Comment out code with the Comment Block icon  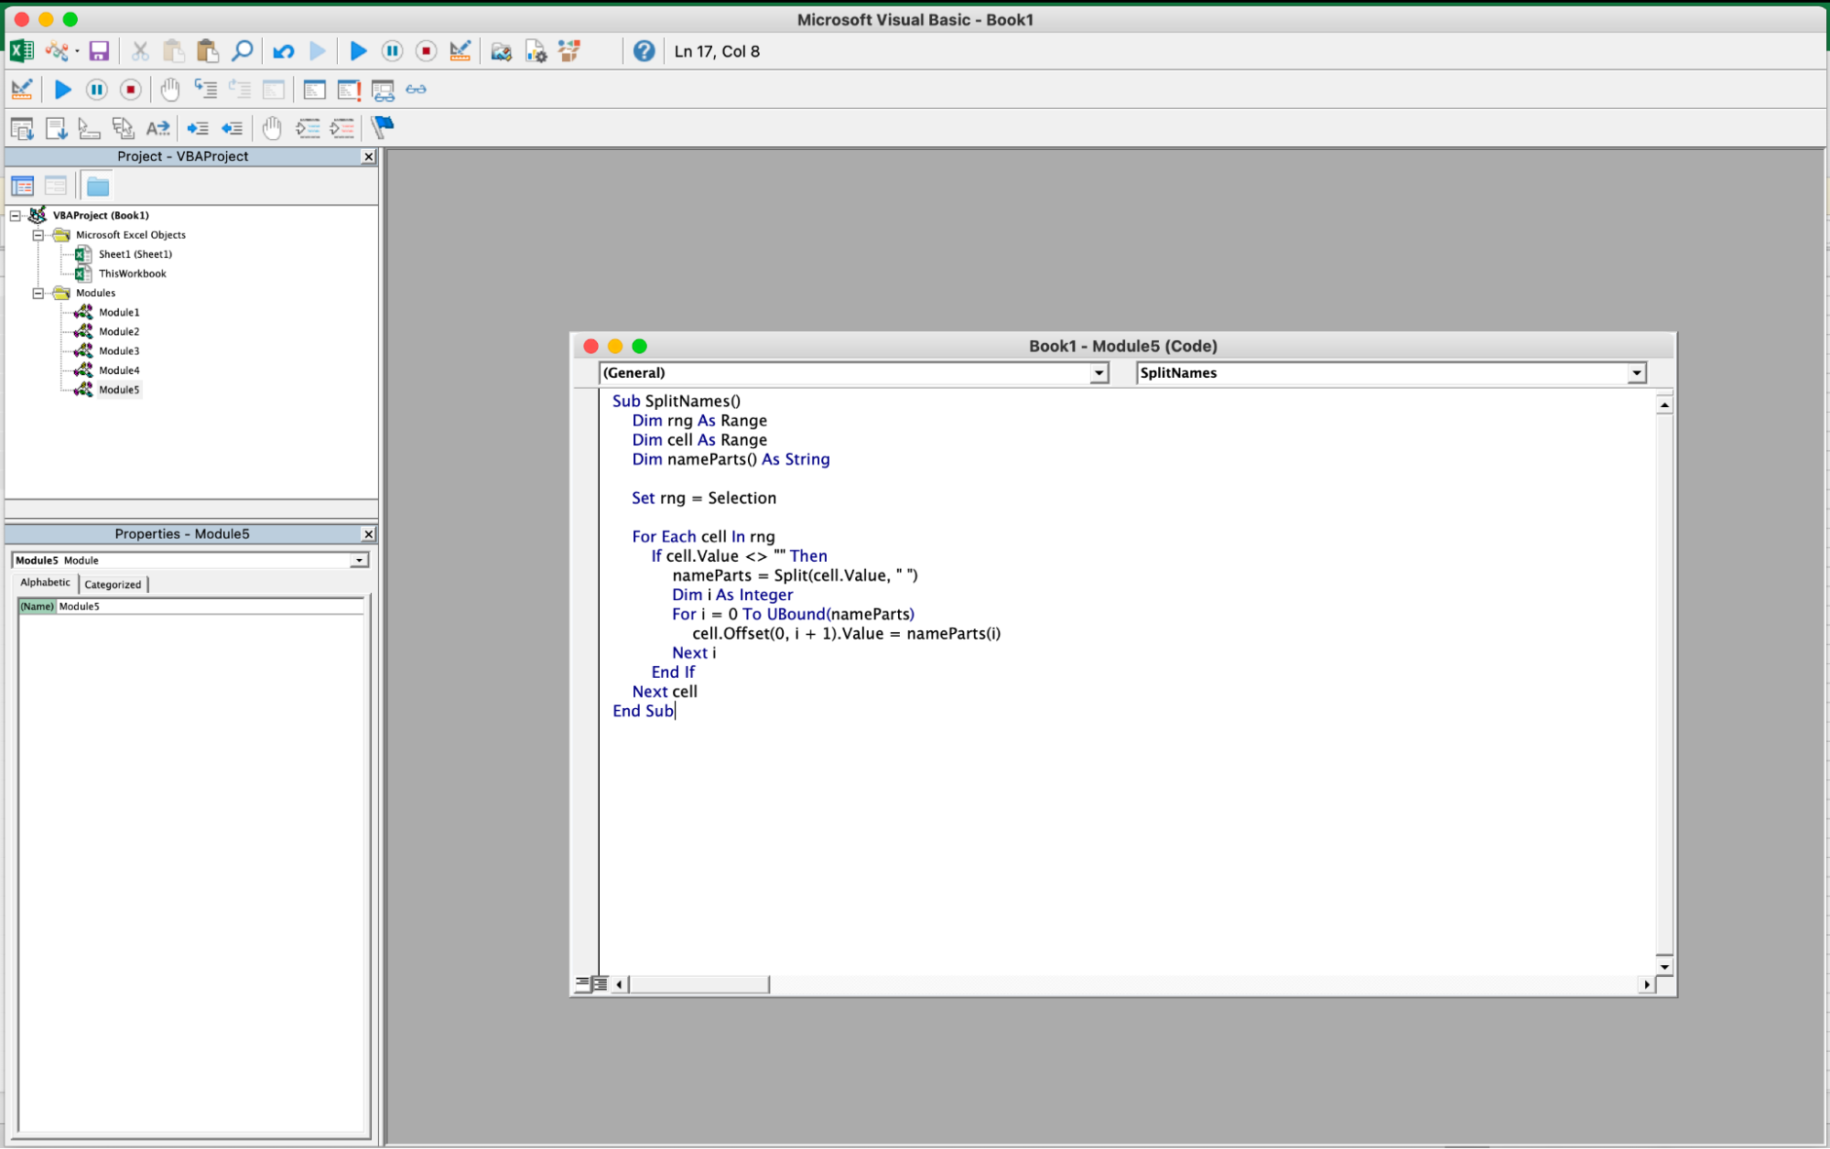[309, 129]
